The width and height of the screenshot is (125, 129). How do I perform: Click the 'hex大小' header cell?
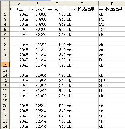(38, 9)
